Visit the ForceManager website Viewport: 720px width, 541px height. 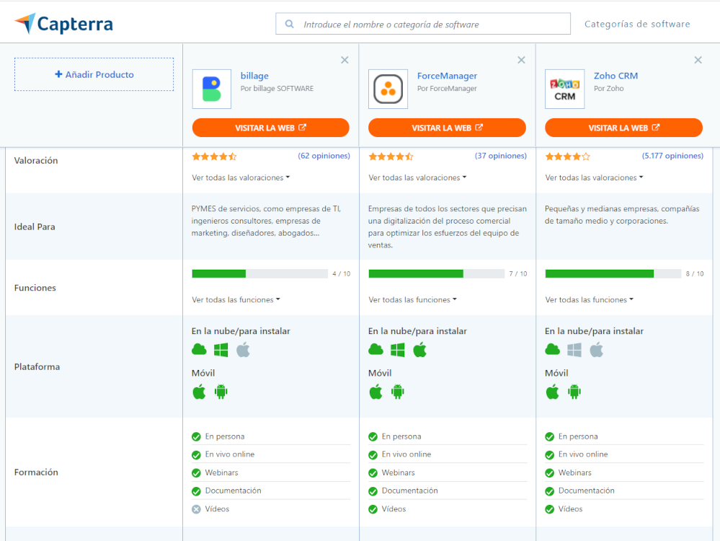click(x=448, y=128)
